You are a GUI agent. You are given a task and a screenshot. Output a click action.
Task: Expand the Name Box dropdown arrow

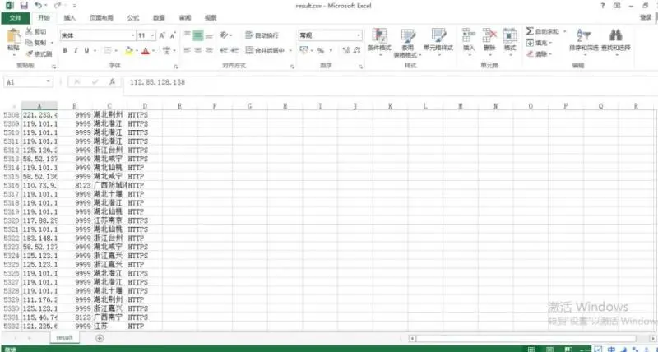click(49, 81)
